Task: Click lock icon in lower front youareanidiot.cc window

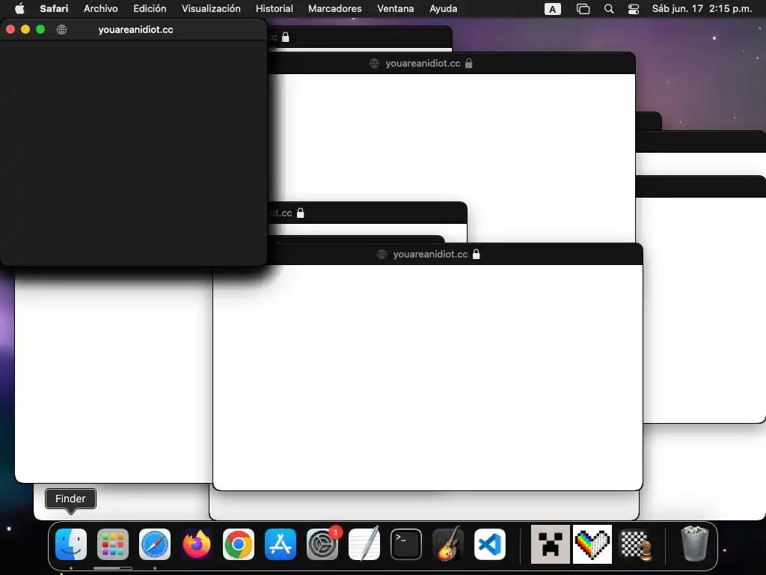Action: 477,254
